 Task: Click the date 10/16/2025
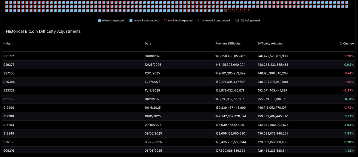pyautogui.click(x=153, y=108)
